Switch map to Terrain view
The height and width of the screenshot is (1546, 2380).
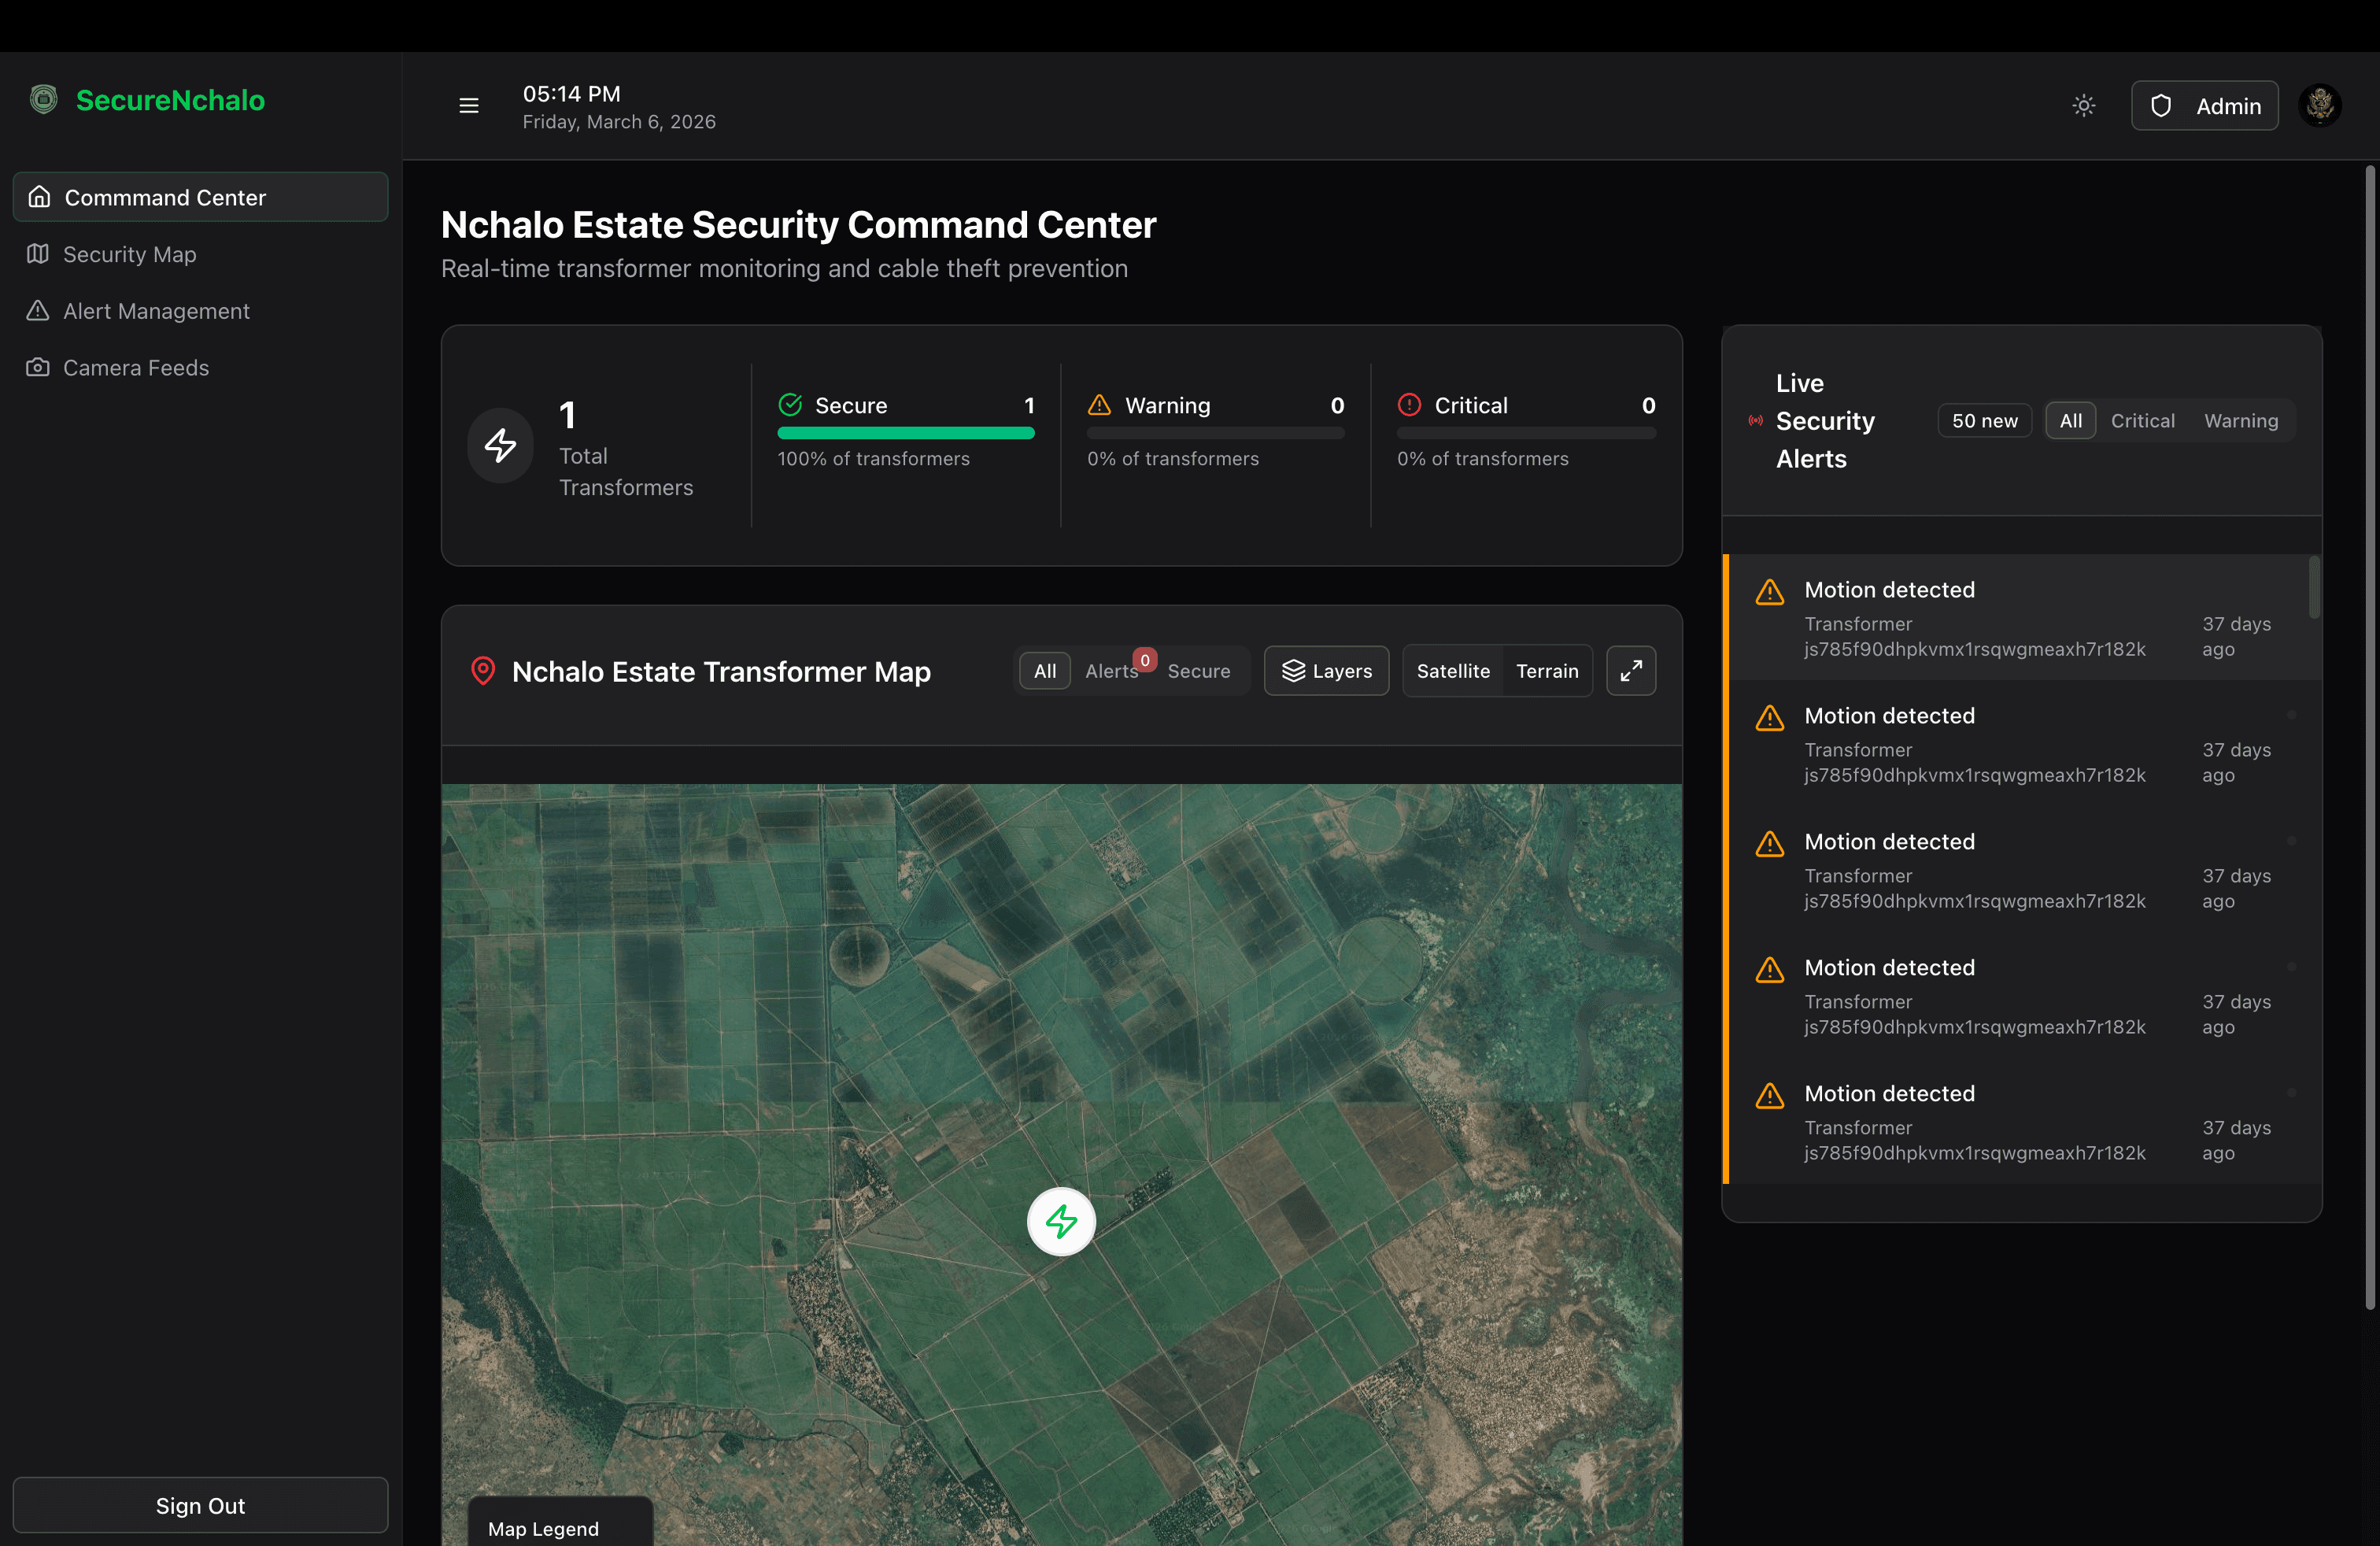(1546, 671)
